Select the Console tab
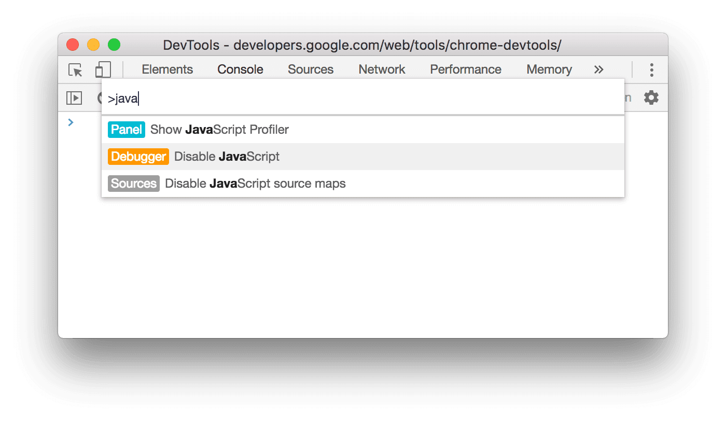 pyautogui.click(x=240, y=69)
